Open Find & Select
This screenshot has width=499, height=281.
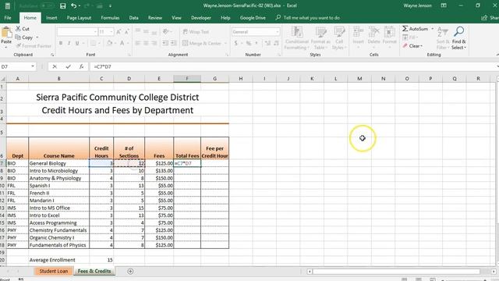(459, 38)
